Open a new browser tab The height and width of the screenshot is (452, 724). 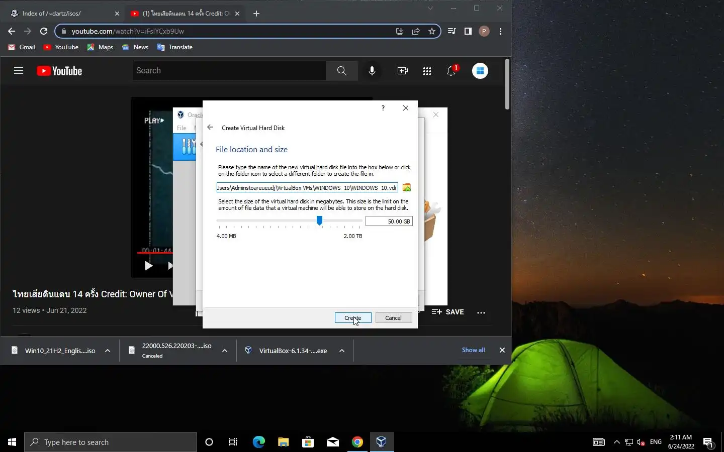256,14
